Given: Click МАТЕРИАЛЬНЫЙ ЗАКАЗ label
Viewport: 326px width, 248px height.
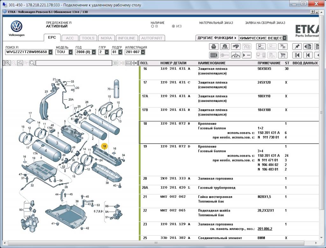Looking at the screenshot, I should (216, 23).
